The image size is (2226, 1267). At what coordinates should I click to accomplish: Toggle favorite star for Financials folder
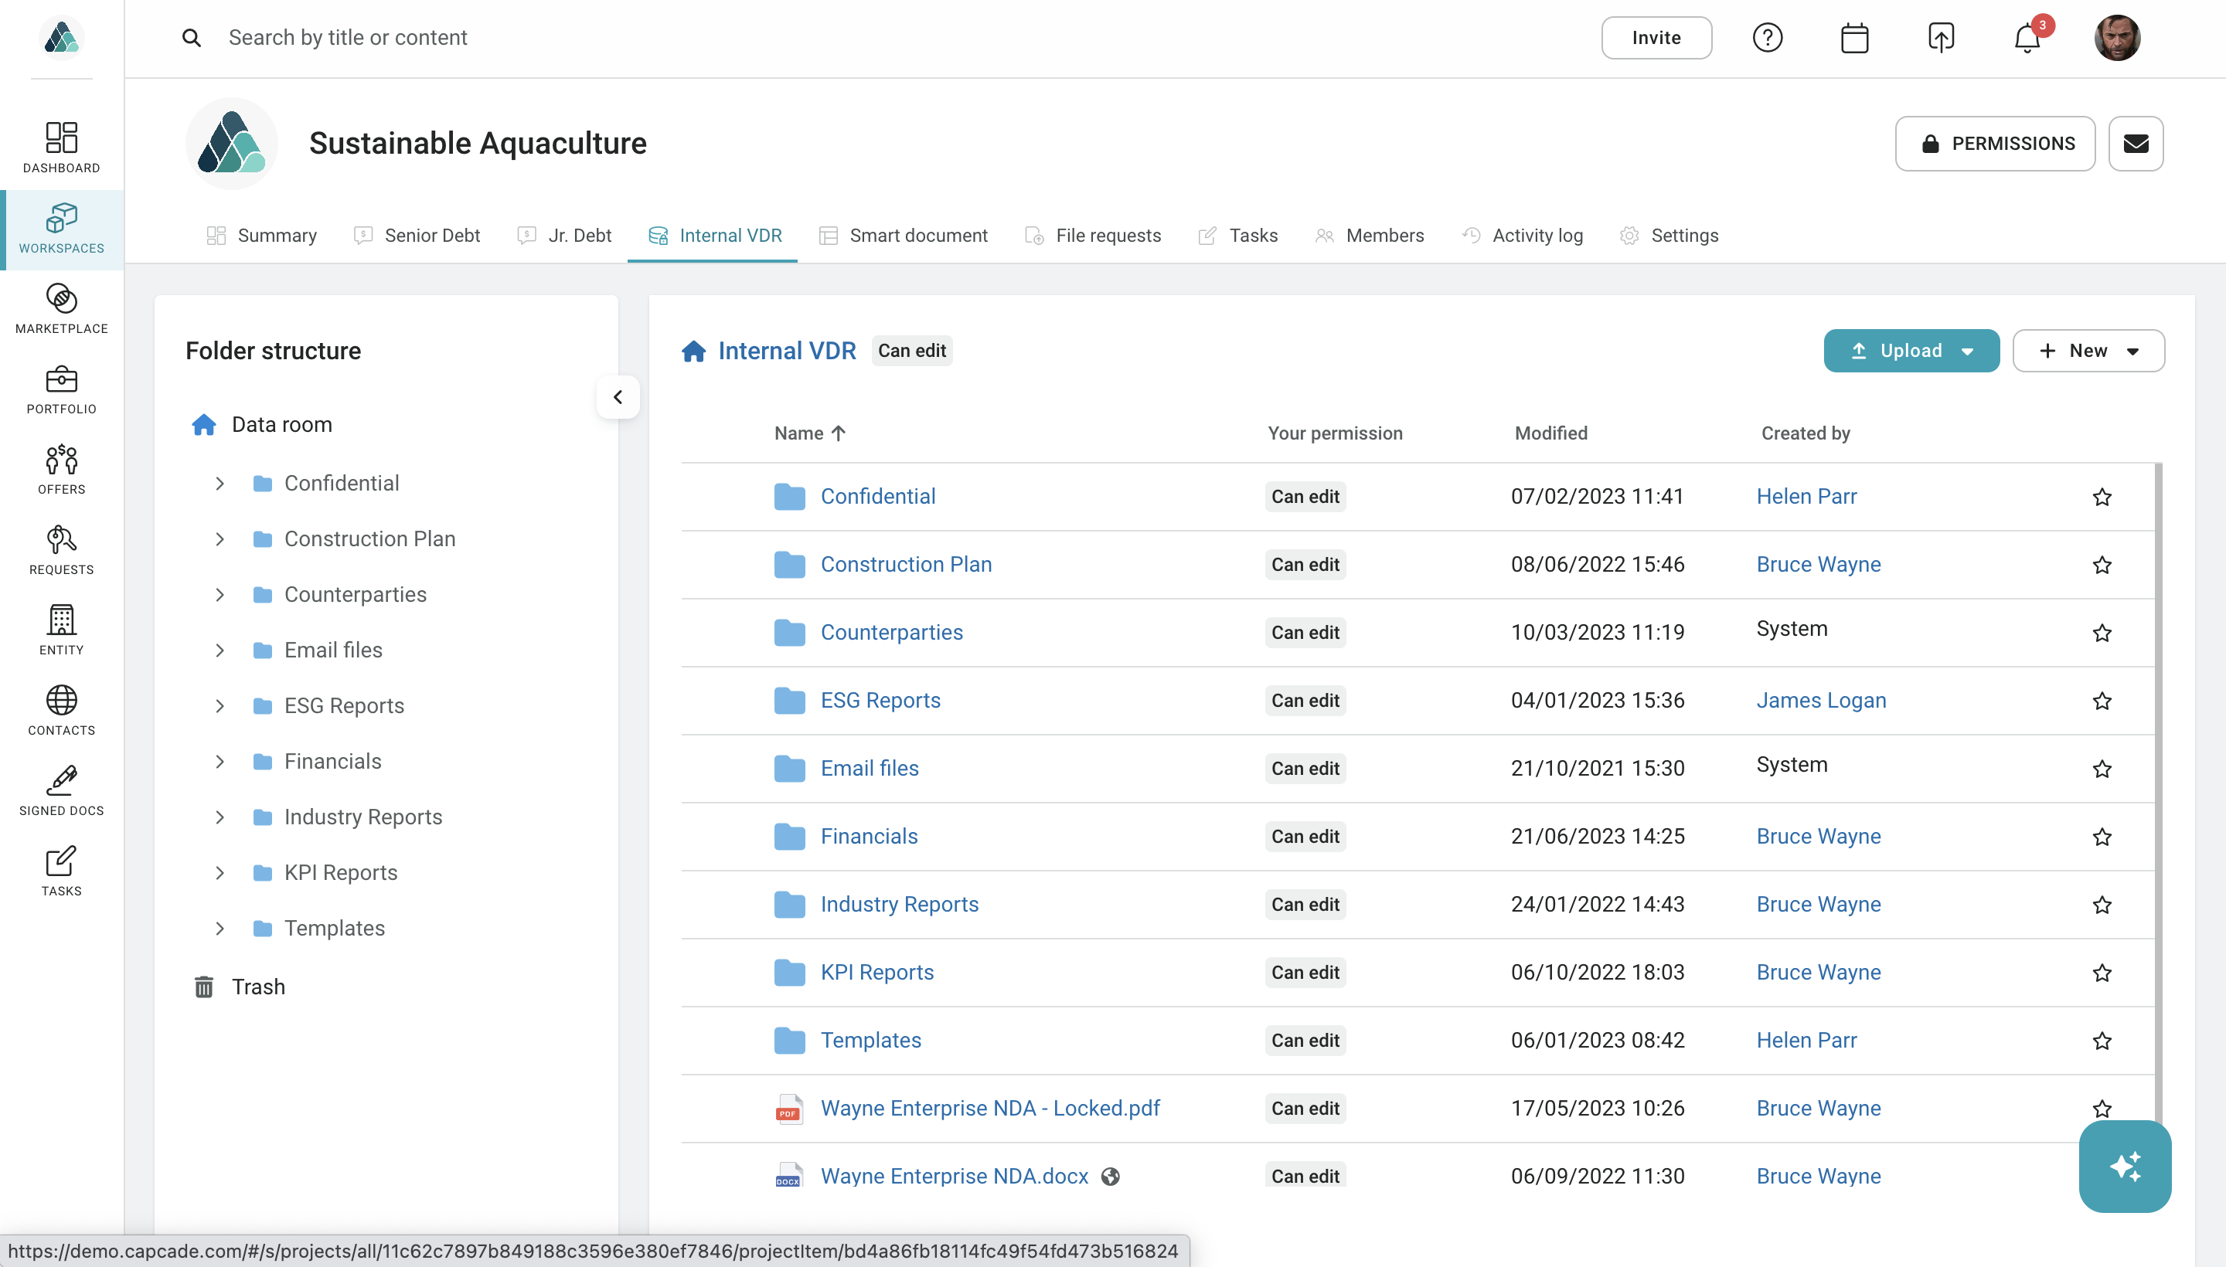2102,837
